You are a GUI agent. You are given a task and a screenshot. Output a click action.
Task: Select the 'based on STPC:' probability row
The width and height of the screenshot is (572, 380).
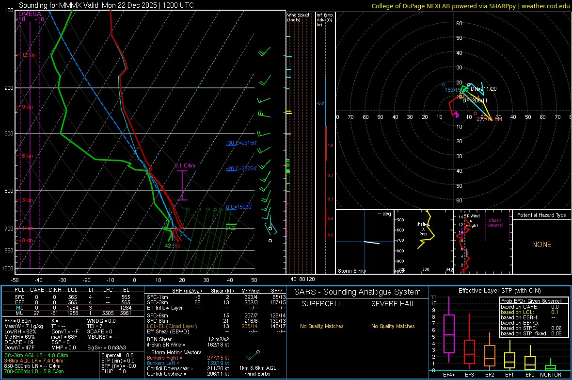[531, 328]
